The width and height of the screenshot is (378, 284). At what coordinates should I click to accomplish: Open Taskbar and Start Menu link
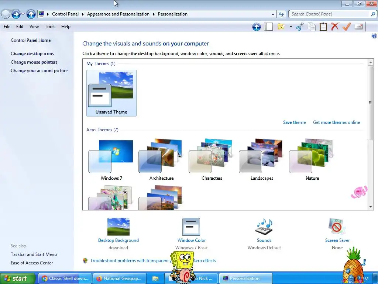pyautogui.click(x=34, y=254)
